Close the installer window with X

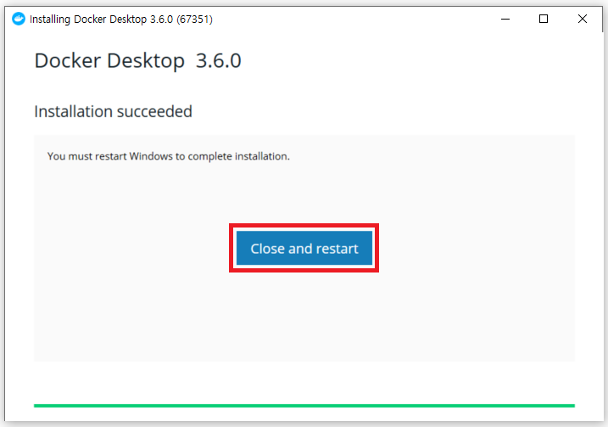pyautogui.click(x=582, y=19)
